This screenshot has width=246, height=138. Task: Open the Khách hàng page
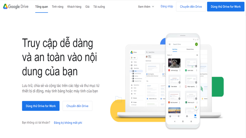(x=74, y=7)
